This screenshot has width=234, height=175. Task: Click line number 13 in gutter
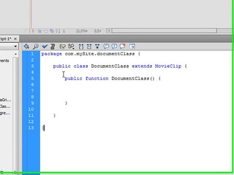[31, 128]
